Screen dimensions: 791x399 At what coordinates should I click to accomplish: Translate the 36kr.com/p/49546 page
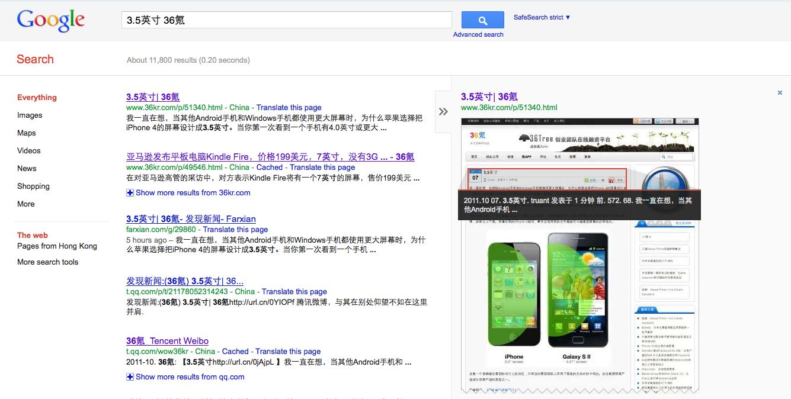point(322,167)
